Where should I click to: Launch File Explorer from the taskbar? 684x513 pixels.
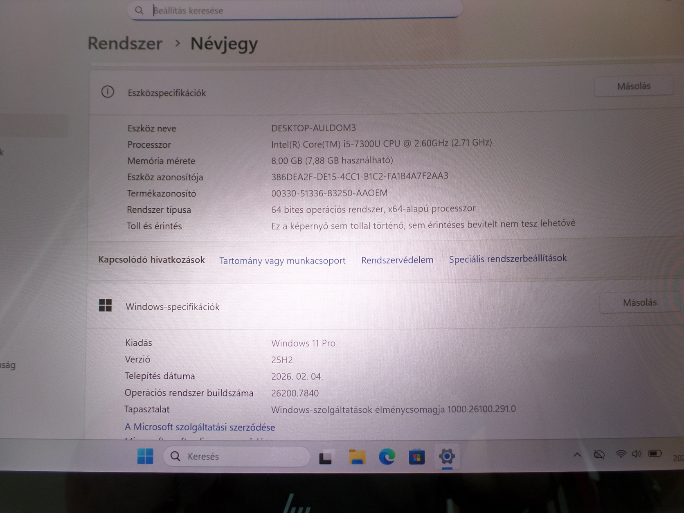point(357,457)
